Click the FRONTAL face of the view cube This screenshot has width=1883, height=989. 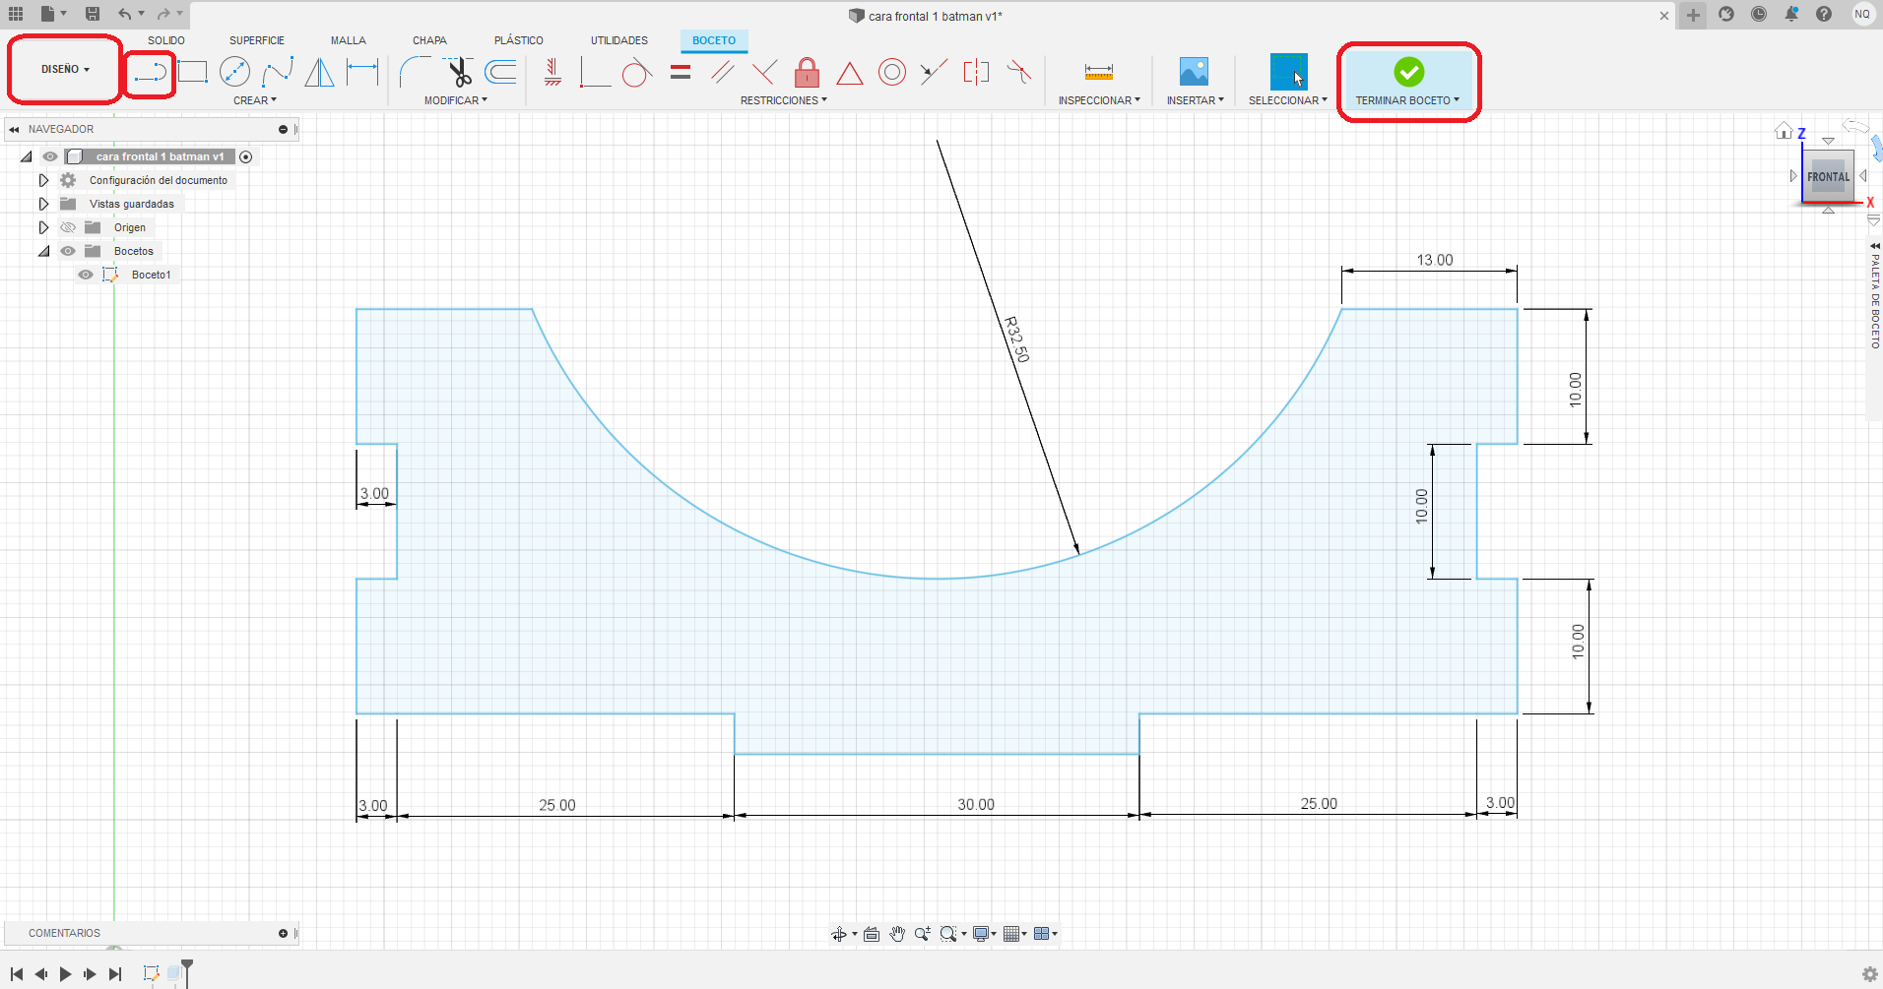pyautogui.click(x=1829, y=177)
